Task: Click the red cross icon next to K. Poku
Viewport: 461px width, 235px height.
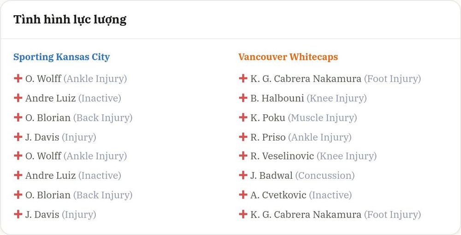Action: (243, 117)
